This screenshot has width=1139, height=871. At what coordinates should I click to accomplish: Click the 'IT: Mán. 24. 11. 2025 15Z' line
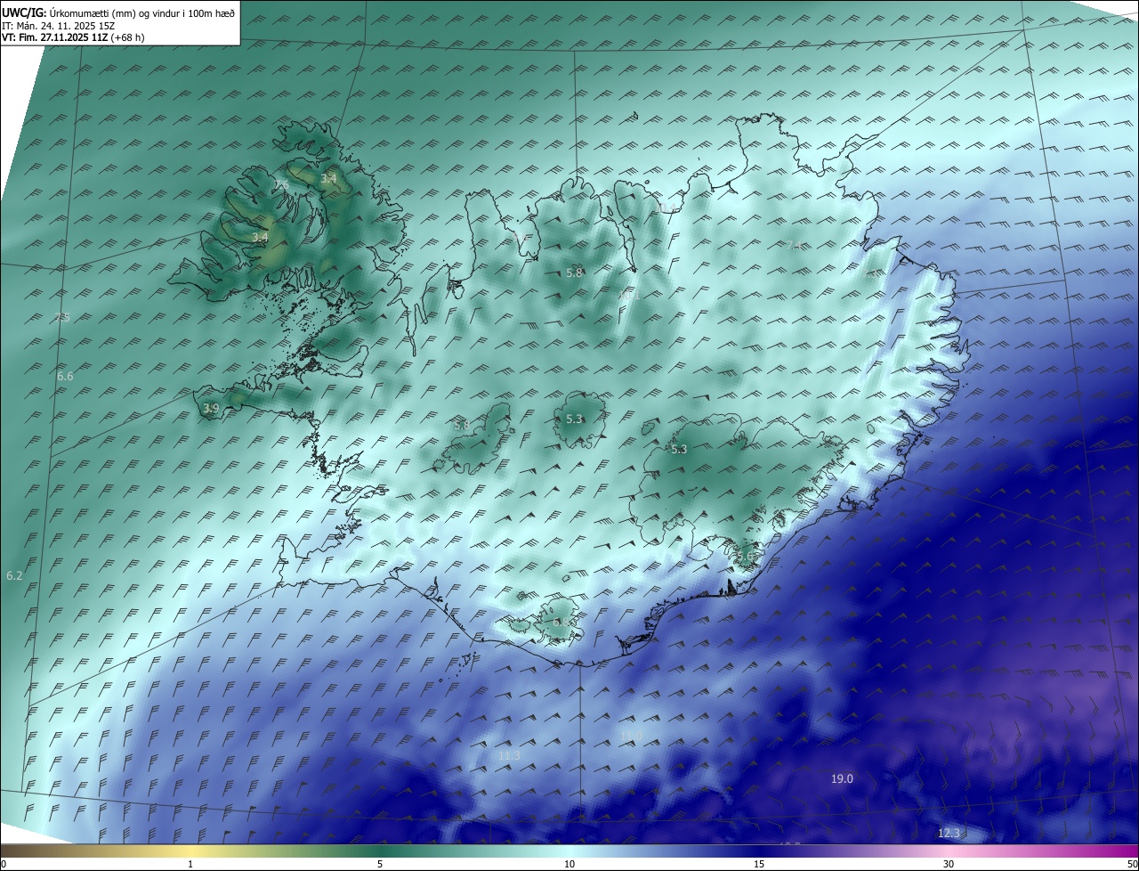click(61, 26)
